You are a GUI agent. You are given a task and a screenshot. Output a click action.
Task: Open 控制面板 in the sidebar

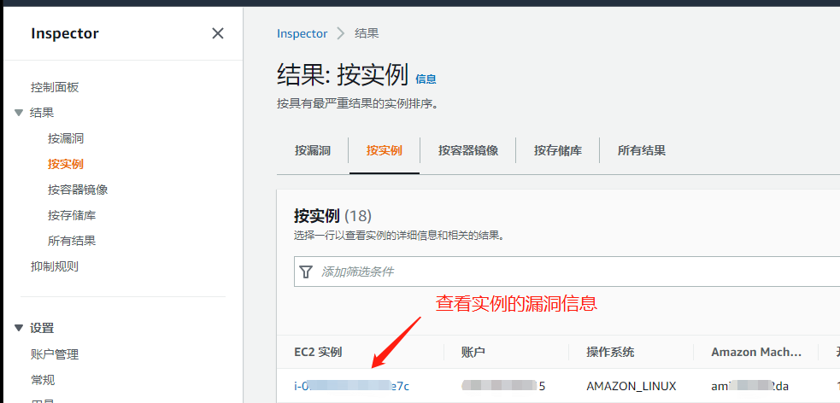pyautogui.click(x=55, y=87)
